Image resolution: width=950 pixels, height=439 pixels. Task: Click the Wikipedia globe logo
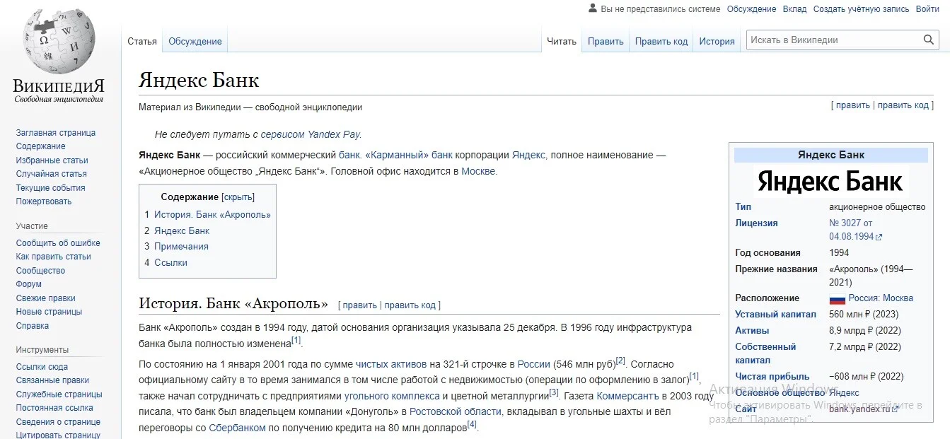pyautogui.click(x=59, y=42)
